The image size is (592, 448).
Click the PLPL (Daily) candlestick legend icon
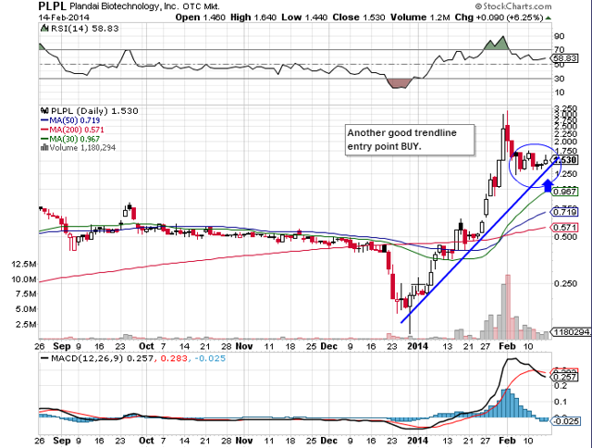click(x=45, y=111)
